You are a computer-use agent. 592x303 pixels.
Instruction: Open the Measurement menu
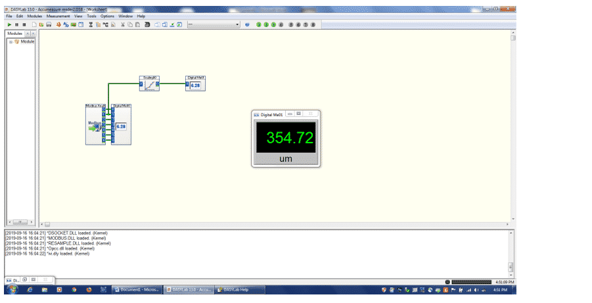click(59, 16)
